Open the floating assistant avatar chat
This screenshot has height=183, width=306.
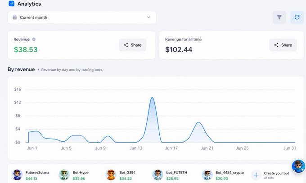[298, 166]
